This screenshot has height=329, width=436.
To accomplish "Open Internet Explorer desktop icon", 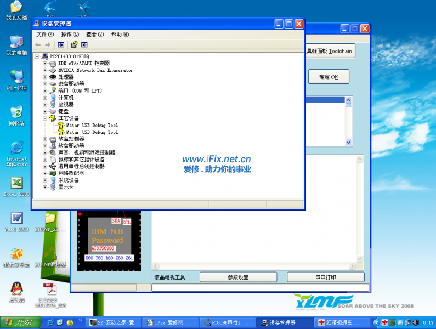I will pyautogui.click(x=16, y=149).
